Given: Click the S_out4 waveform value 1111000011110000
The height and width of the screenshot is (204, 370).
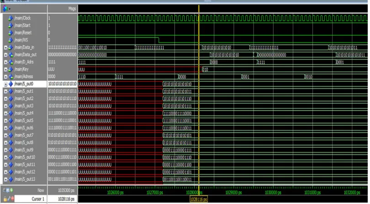Looking at the screenshot, I should tap(177, 113).
